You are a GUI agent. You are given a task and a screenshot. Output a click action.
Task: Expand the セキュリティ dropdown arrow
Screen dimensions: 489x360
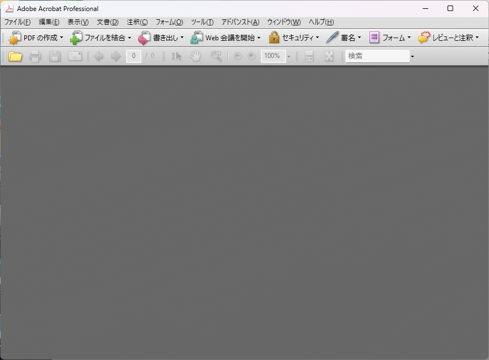tap(318, 38)
